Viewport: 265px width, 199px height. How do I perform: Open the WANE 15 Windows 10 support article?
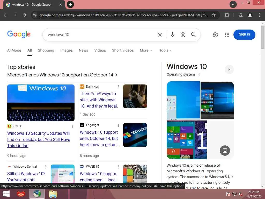[x=99, y=177]
